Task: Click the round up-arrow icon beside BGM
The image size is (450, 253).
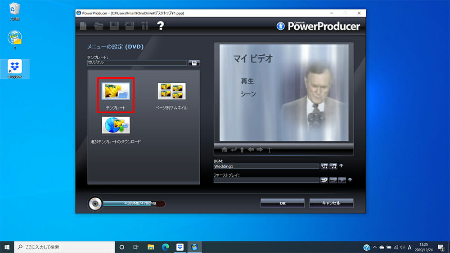Action: pyautogui.click(x=341, y=166)
